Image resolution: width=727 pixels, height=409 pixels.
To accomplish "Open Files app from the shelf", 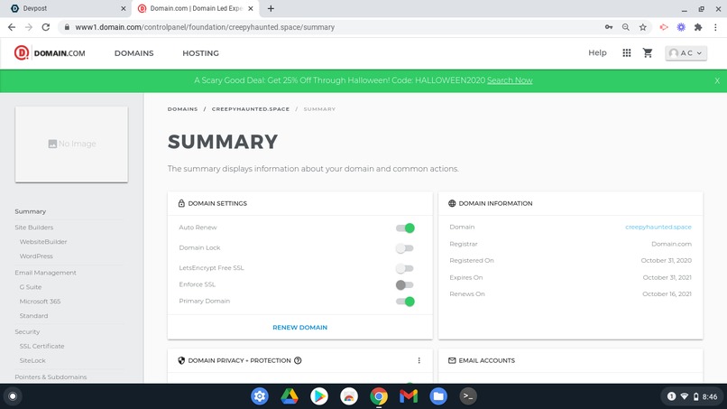I will pos(438,396).
